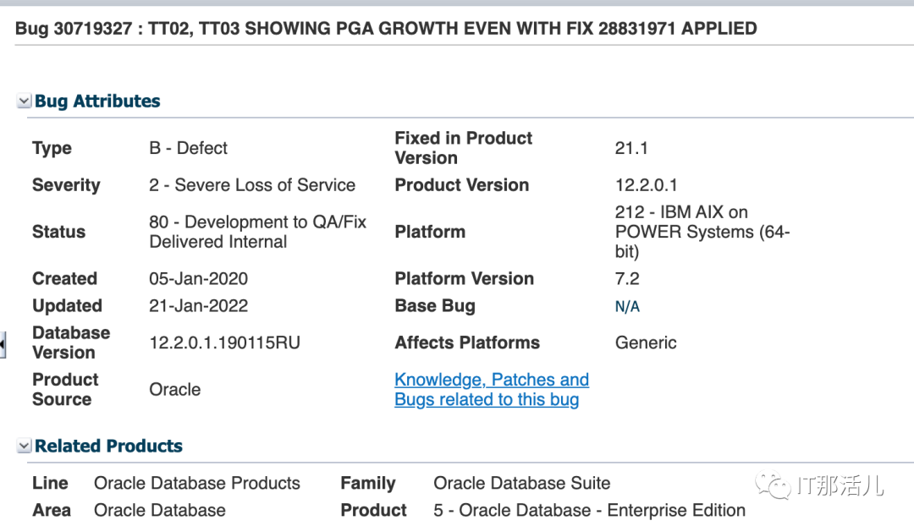The height and width of the screenshot is (526, 914).
Task: Click the Bug 30719327 title text
Action: tap(386, 29)
